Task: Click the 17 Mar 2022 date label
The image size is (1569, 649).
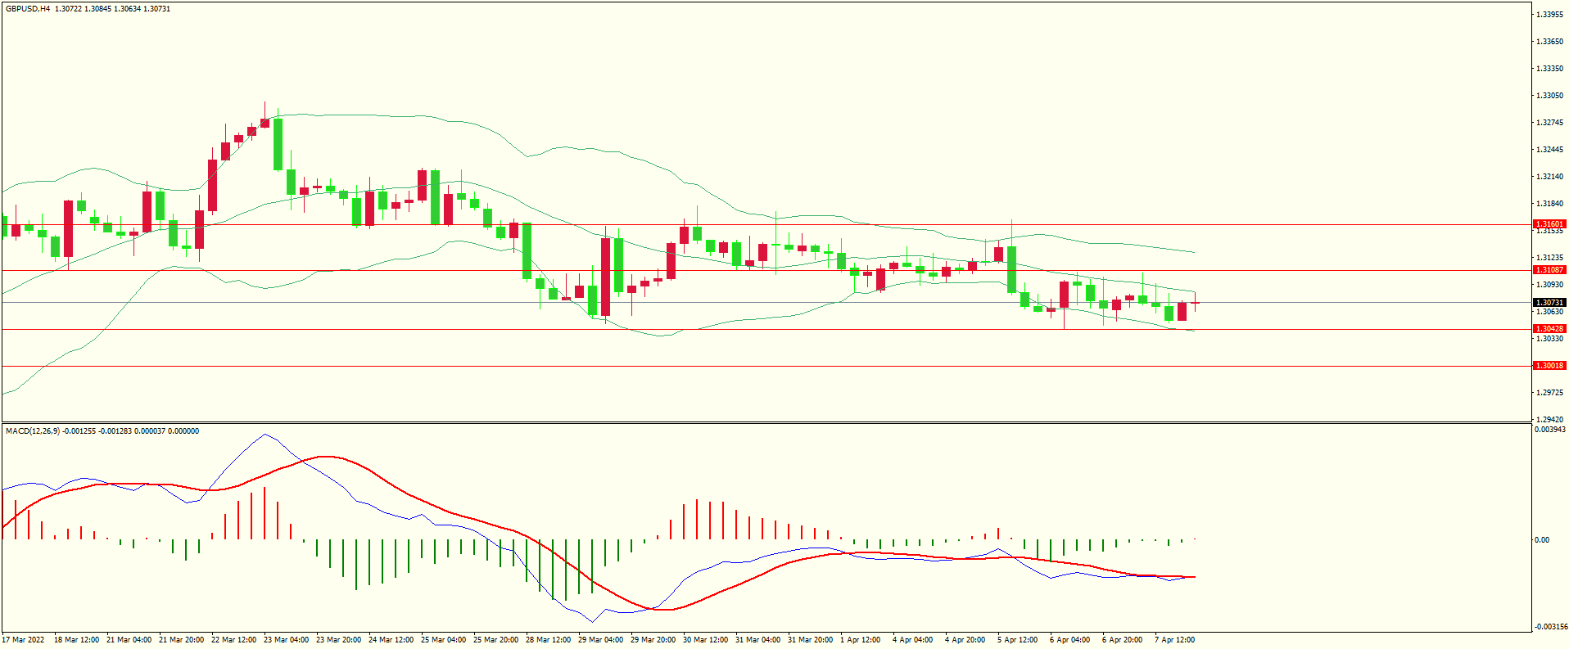Action: tap(24, 640)
